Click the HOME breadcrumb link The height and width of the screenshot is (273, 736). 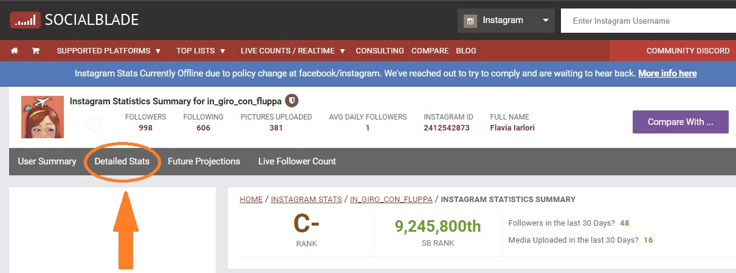pos(251,199)
